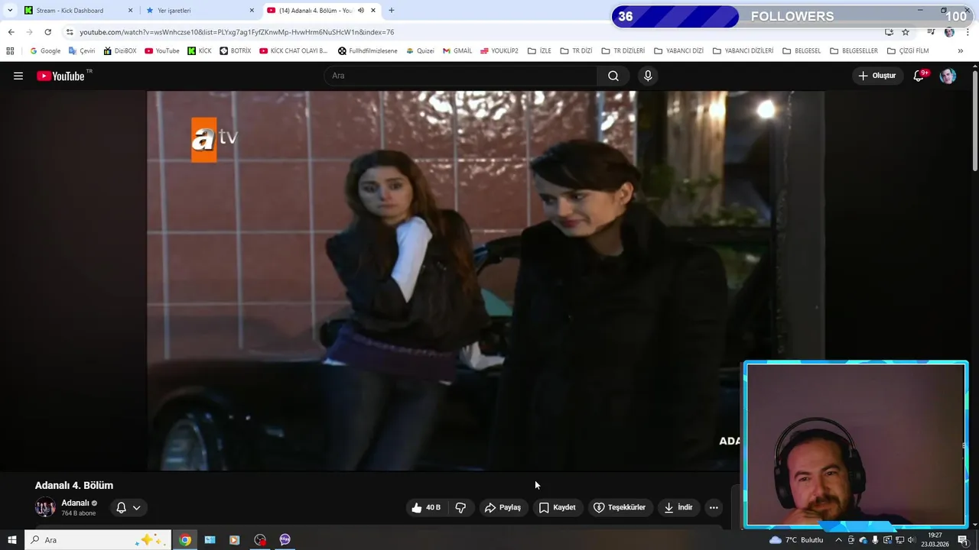Click the Oluştur create button
Screen dimensions: 979x550
pyautogui.click(x=877, y=76)
